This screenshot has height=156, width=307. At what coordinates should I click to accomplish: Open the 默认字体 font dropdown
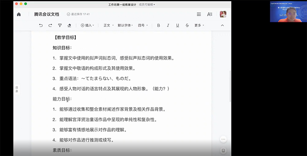tap(125, 25)
